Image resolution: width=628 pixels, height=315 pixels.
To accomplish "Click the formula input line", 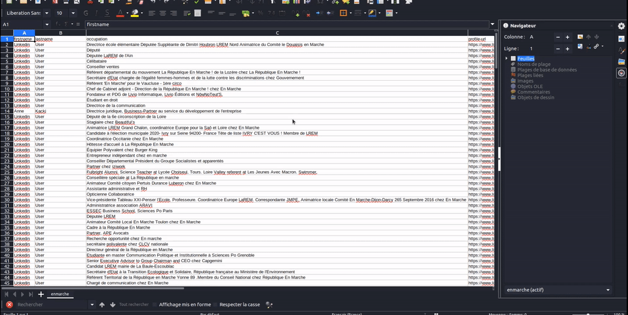I will [x=287, y=24].
